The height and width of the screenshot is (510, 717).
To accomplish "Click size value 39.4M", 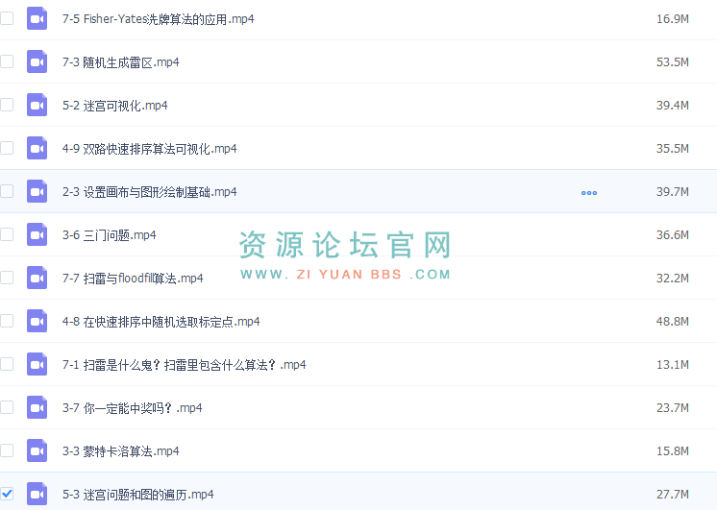I will pos(673,106).
